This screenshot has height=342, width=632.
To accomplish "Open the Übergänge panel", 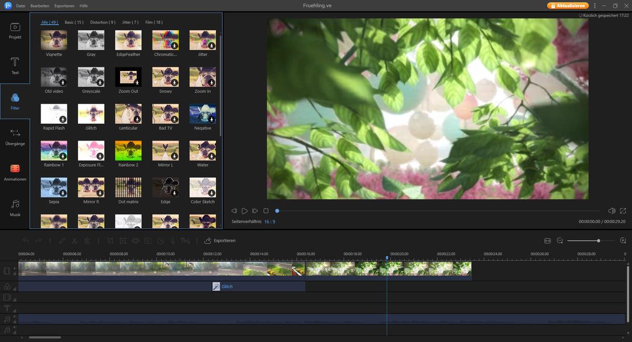I will [15, 138].
